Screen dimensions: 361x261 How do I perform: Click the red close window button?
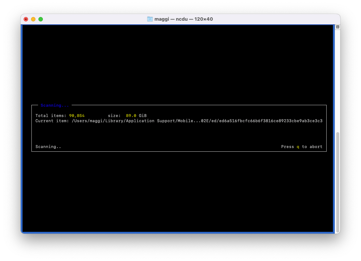[26, 19]
